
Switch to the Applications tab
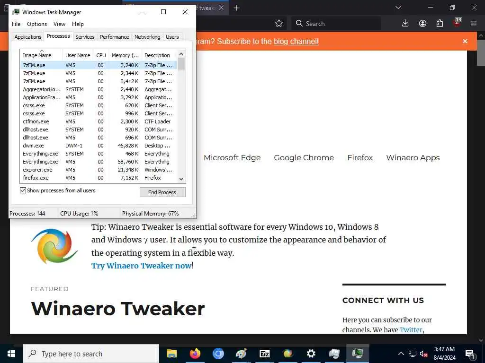(28, 37)
